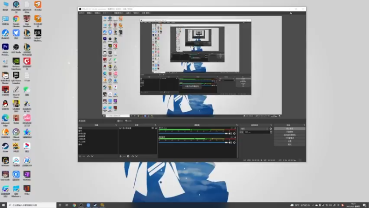Viewport: 369px width, 208px height.
Task: Click Exit button in Controls panel
Action: coord(290,144)
